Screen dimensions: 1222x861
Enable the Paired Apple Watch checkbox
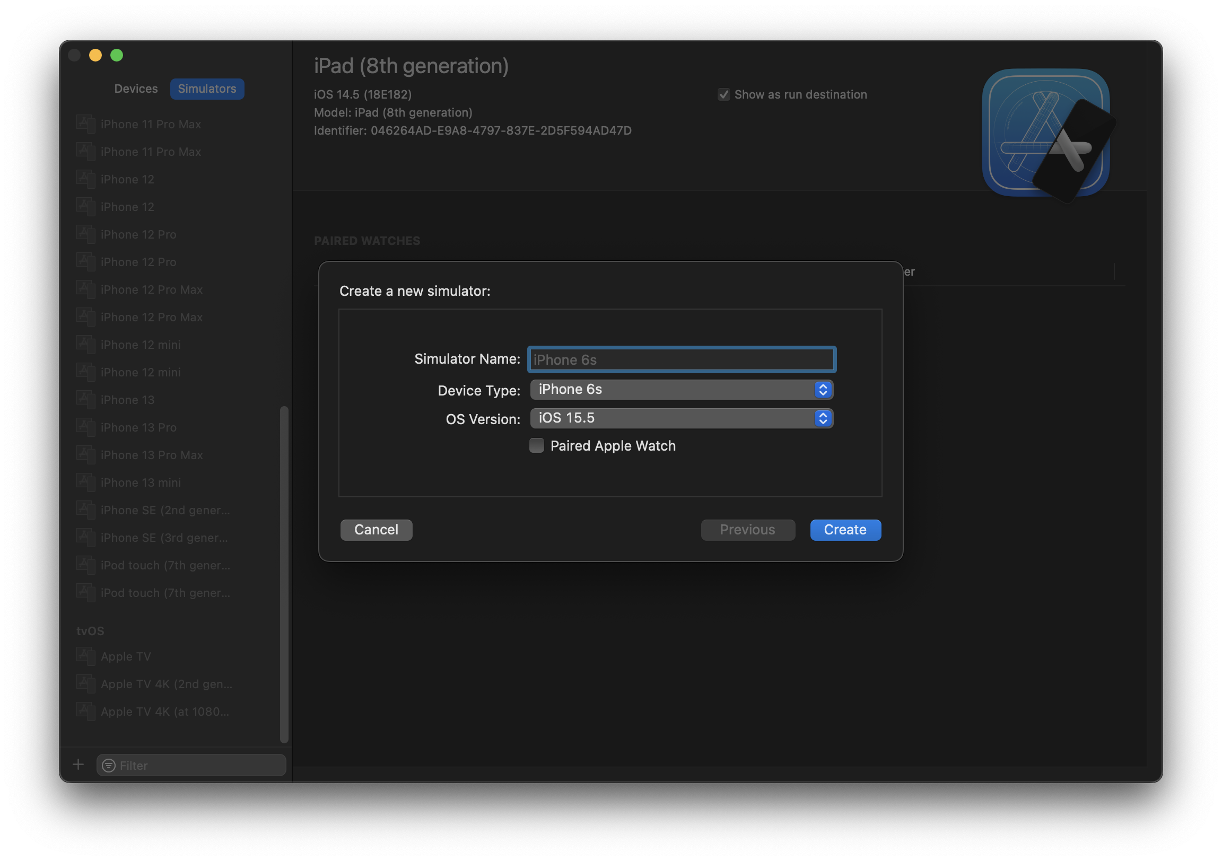coord(537,445)
